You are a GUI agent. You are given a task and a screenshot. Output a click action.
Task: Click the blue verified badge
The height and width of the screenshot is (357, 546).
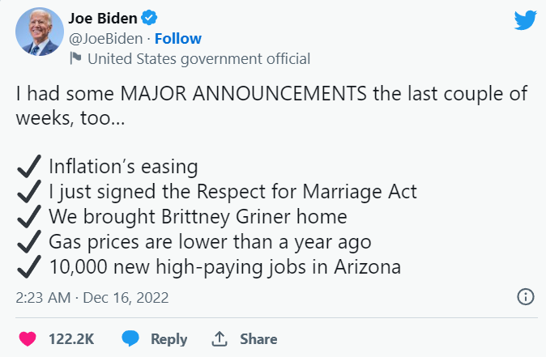149,18
